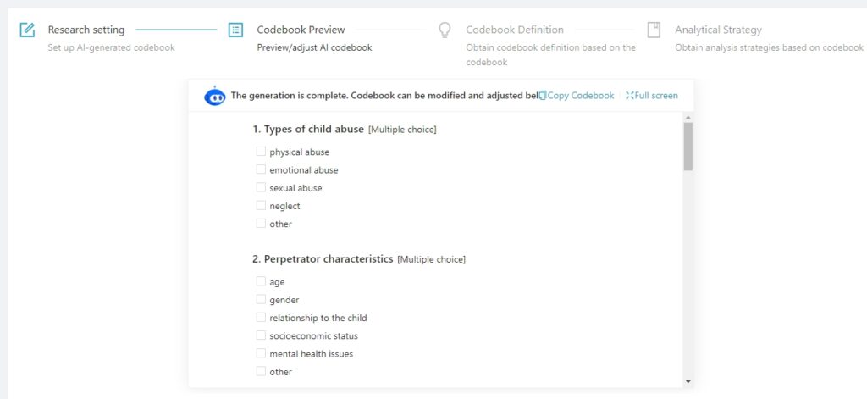Image resolution: width=867 pixels, height=399 pixels.
Task: Enable the relationship to the child checkbox
Action: tap(261, 318)
